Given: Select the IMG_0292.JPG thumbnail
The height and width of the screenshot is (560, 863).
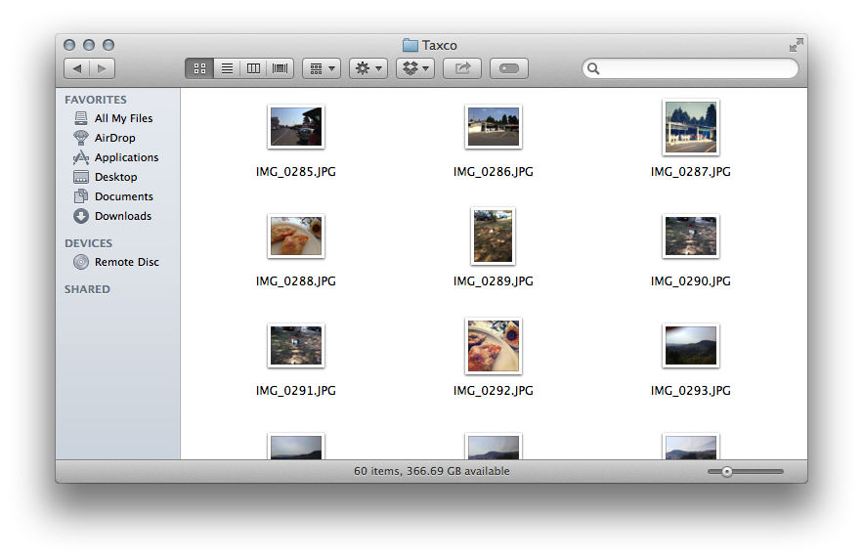Looking at the screenshot, I should tap(494, 346).
